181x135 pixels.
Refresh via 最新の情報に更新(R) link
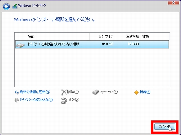tap(35, 92)
